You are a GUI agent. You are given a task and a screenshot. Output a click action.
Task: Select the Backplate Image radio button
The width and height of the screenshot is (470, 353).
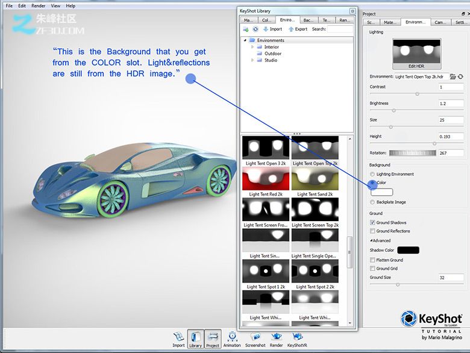click(372, 202)
